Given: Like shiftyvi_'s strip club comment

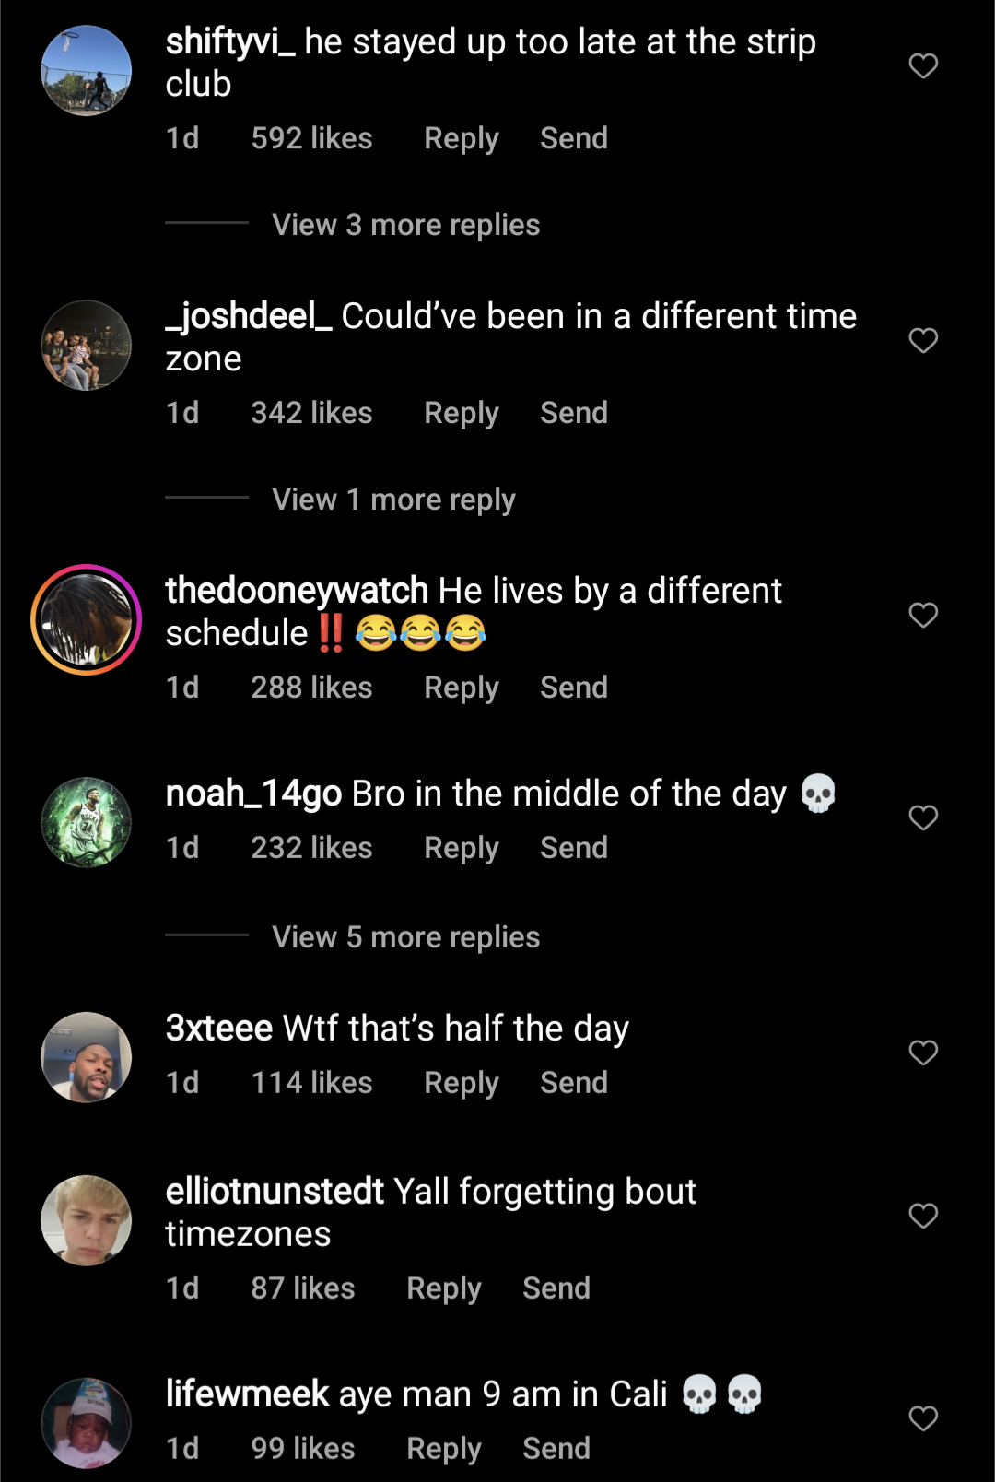Looking at the screenshot, I should 923,66.
